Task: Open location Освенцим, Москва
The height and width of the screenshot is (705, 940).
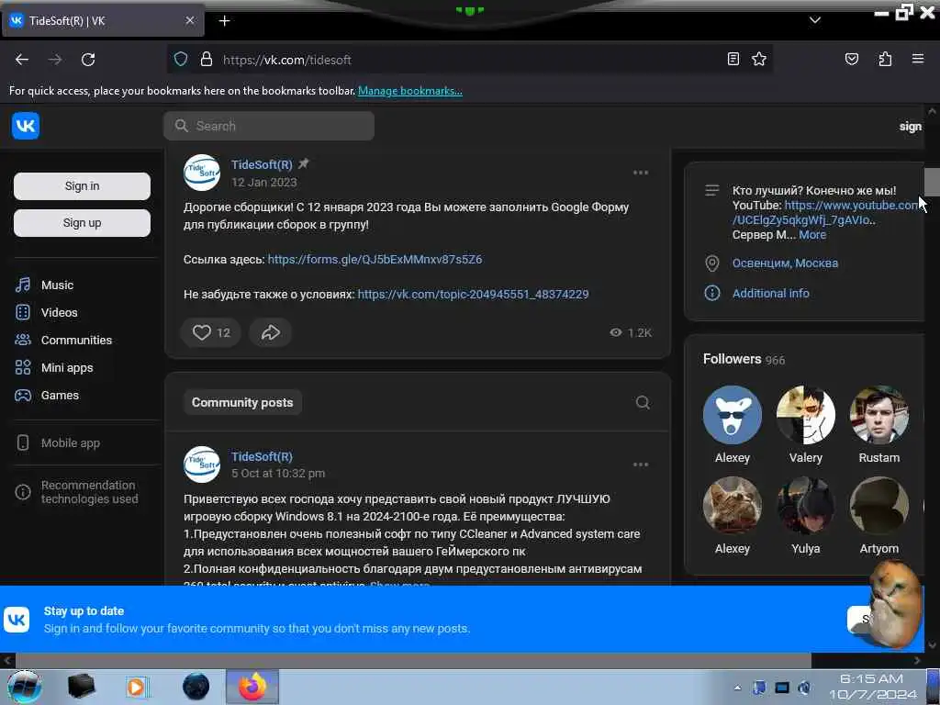Action: pyautogui.click(x=785, y=263)
